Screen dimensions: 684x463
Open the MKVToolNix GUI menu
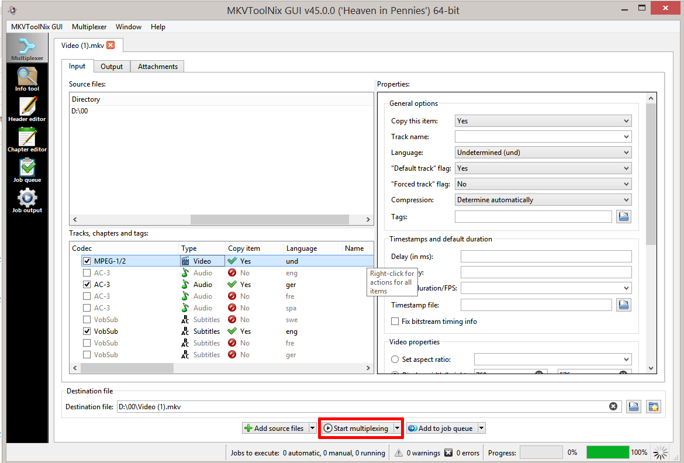pyautogui.click(x=37, y=27)
